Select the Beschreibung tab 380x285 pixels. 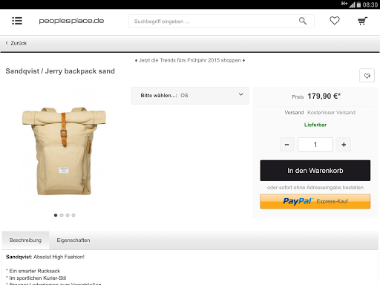[25, 240]
